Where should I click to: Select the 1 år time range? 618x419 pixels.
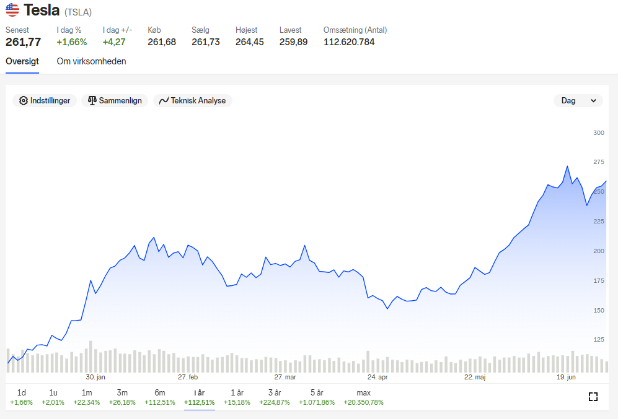click(237, 397)
